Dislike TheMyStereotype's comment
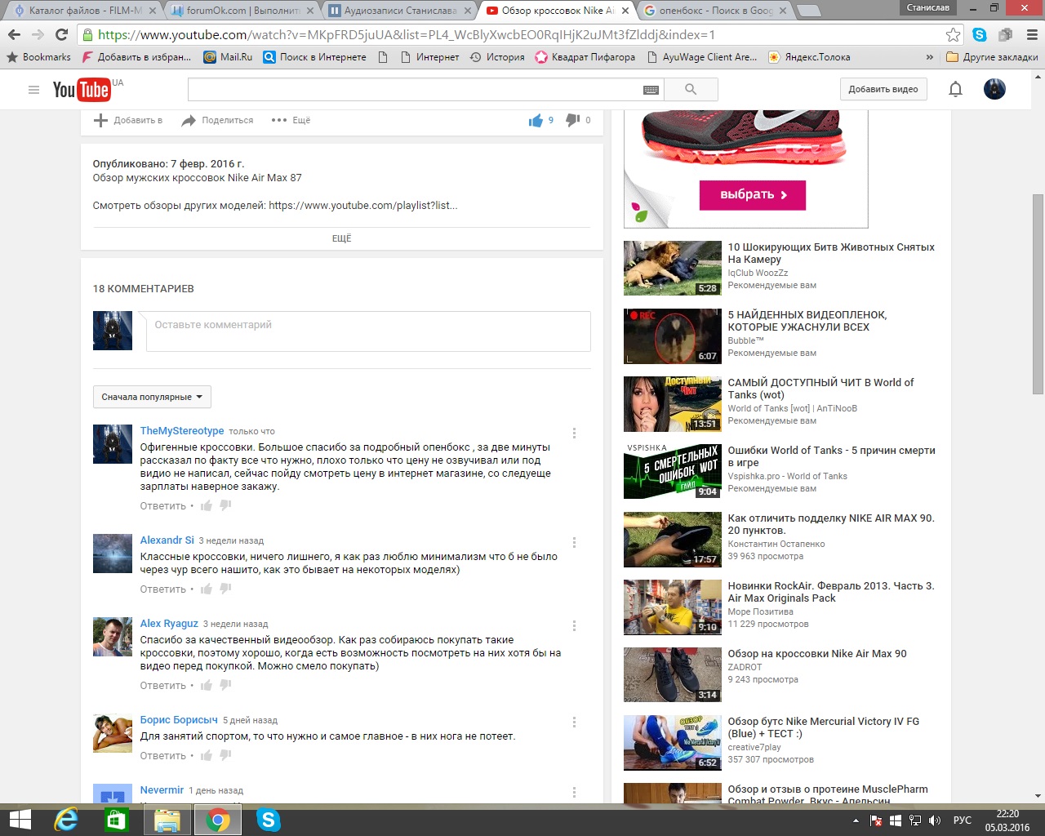 tap(225, 506)
